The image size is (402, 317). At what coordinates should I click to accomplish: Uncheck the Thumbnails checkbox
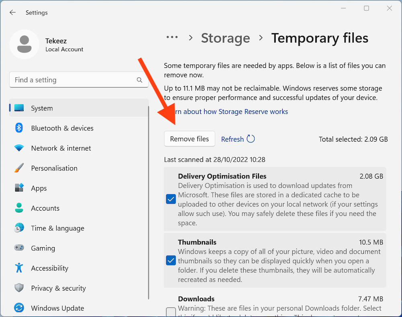click(x=171, y=260)
